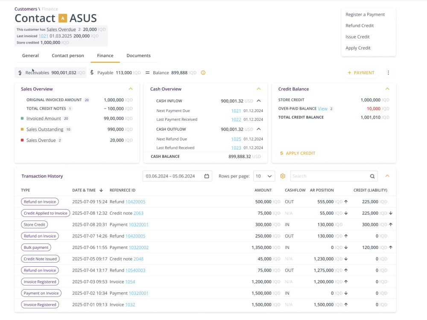
Task: Choose Apply Credit from menu
Action: click(358, 48)
